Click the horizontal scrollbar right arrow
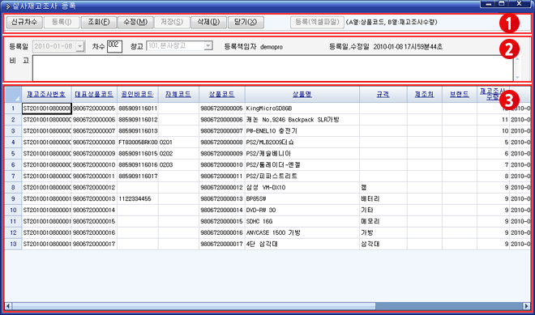Screen dimensions: 535x315 (527, 306)
